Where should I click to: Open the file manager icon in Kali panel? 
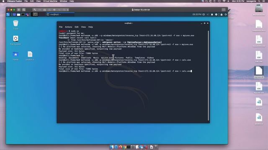[x=18, y=15]
